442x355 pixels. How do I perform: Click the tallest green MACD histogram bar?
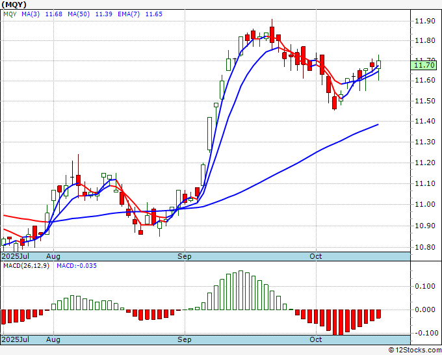[240, 290]
